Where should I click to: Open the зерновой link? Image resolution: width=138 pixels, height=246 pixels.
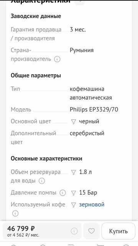click(92, 204)
